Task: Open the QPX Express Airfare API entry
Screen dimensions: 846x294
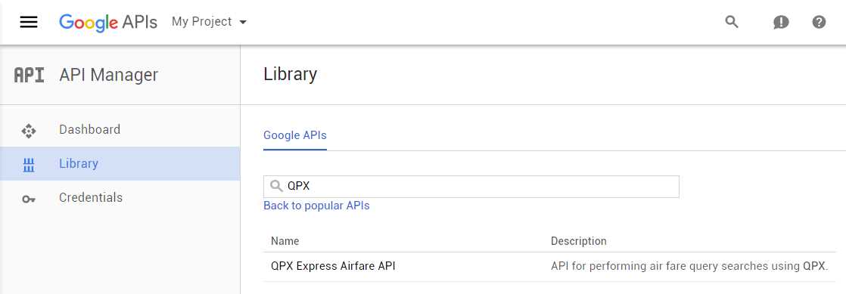Action: click(x=333, y=266)
